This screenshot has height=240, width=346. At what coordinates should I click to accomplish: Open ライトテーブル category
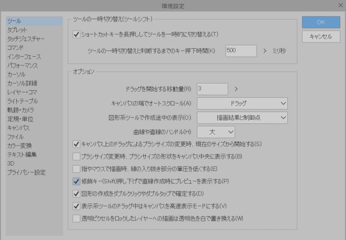(x=22, y=101)
